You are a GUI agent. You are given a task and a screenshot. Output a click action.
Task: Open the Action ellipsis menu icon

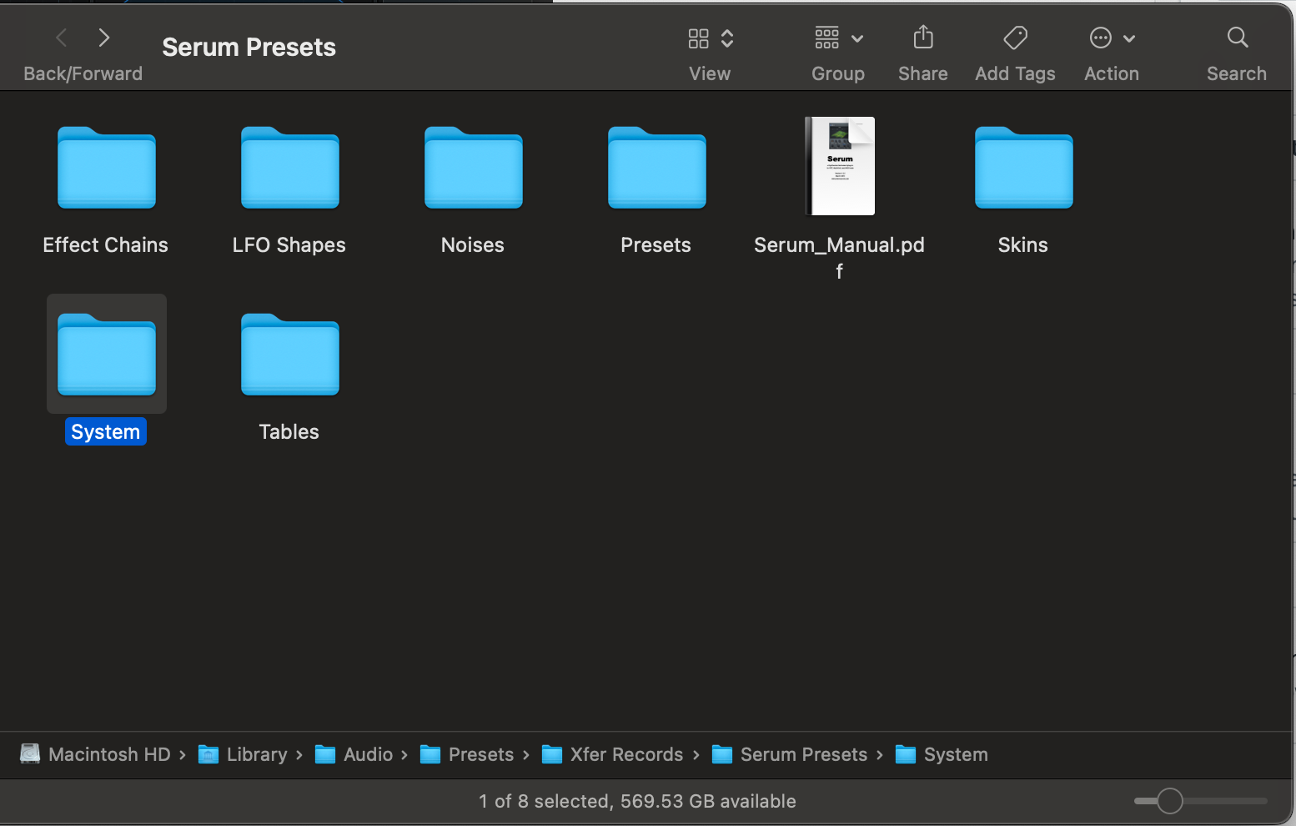(x=1101, y=38)
